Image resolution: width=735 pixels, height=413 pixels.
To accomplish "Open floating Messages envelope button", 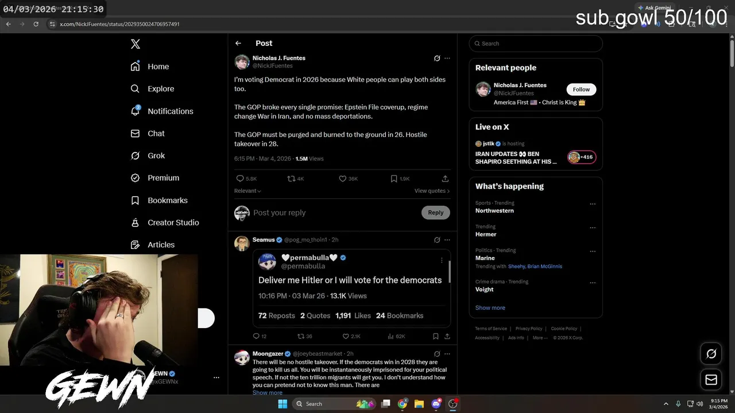I will (x=711, y=380).
